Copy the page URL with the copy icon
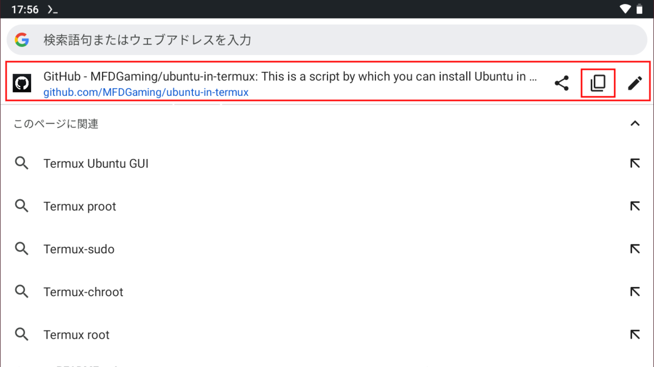Image resolution: width=654 pixels, height=367 pixels. [x=598, y=83]
